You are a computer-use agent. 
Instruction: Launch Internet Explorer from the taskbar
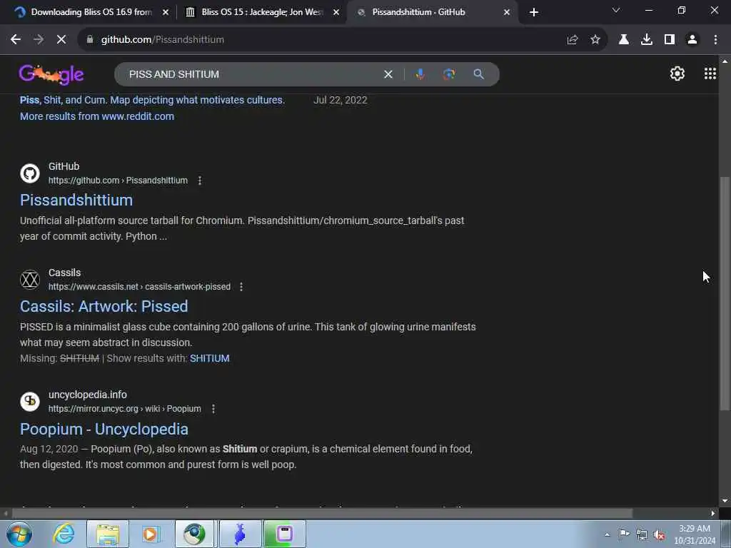tap(63, 534)
